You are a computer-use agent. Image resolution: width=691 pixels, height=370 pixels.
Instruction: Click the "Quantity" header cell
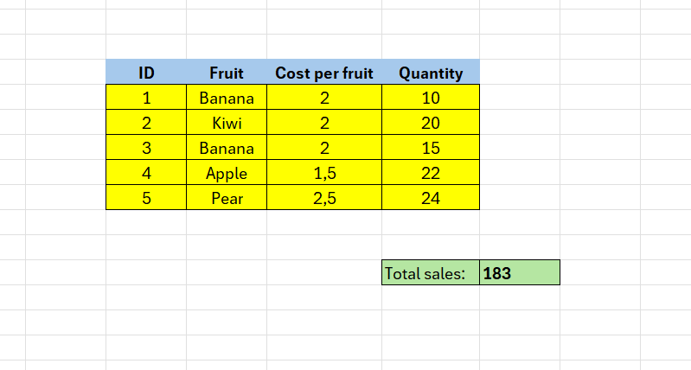[x=431, y=73]
